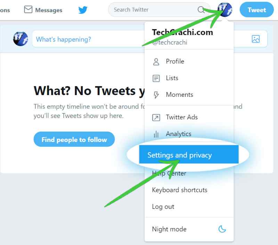Viewport: 278px width, 245px height.
Task: Click the search magnifier icon
Action: point(201,10)
